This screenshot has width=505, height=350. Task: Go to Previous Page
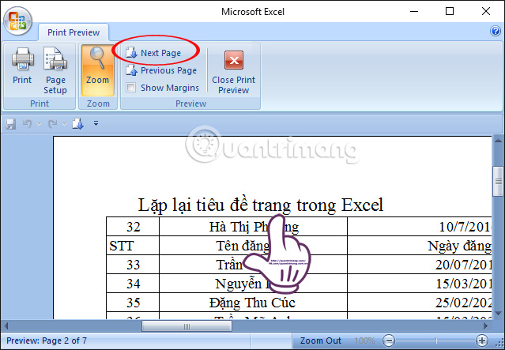161,70
